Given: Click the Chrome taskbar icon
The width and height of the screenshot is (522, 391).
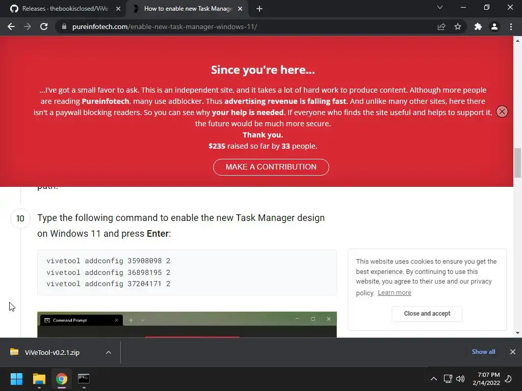Looking at the screenshot, I should pos(62,379).
